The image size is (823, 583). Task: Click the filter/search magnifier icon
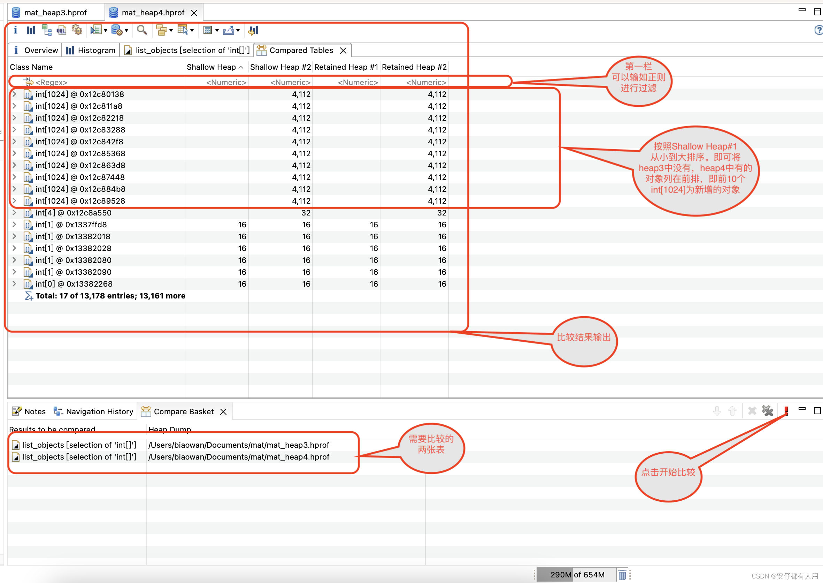coord(141,31)
